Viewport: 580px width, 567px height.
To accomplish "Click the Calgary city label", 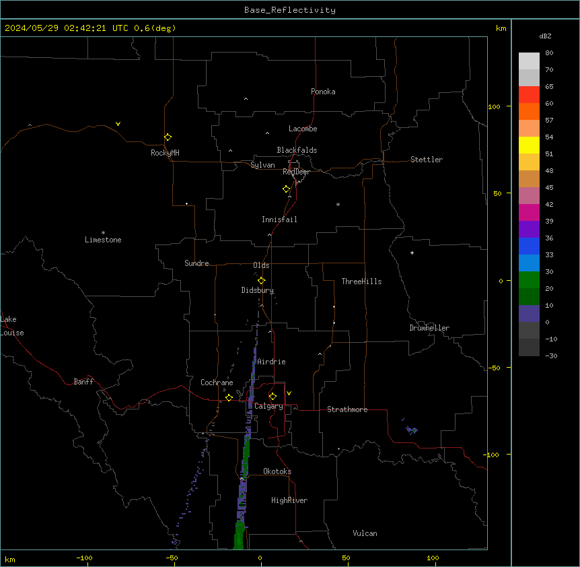I will (268, 406).
